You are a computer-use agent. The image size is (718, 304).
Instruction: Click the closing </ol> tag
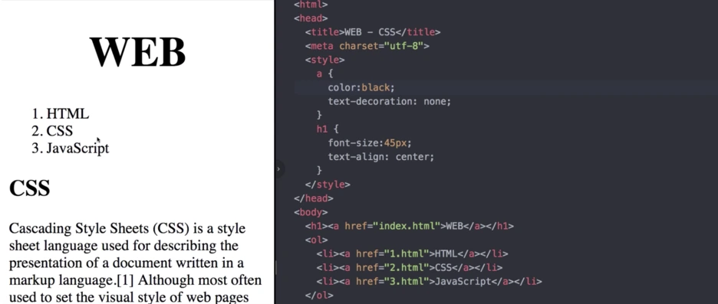point(319,296)
